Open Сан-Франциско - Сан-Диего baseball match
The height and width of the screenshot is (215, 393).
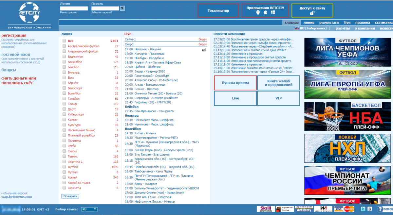[x=154, y=111]
